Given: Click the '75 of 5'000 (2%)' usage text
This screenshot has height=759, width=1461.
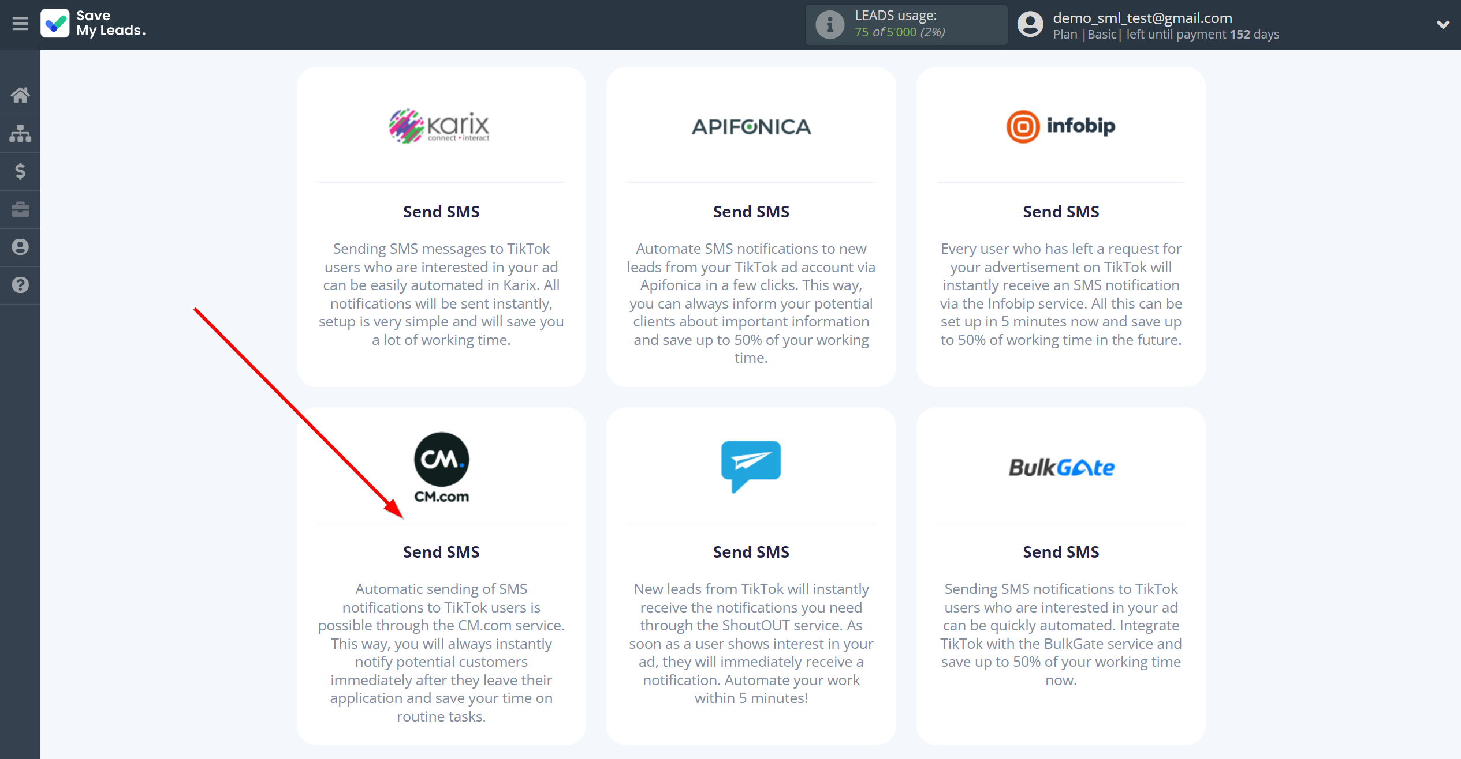Looking at the screenshot, I should [x=900, y=32].
